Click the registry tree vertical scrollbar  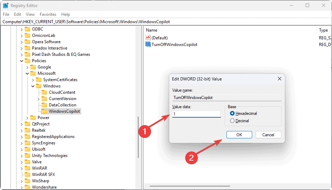pos(138,137)
